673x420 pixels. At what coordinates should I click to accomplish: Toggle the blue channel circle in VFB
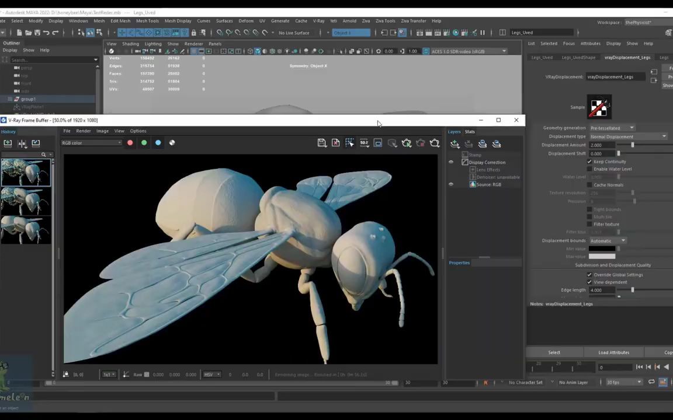(x=158, y=143)
